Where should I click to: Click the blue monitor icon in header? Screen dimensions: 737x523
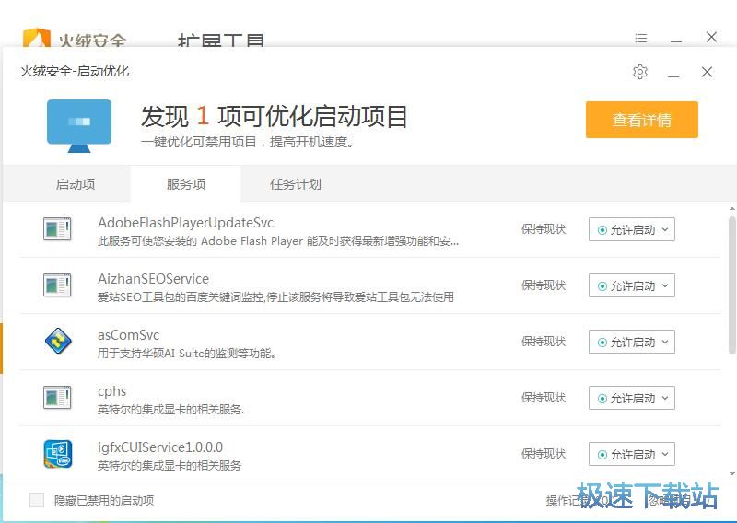point(79,126)
